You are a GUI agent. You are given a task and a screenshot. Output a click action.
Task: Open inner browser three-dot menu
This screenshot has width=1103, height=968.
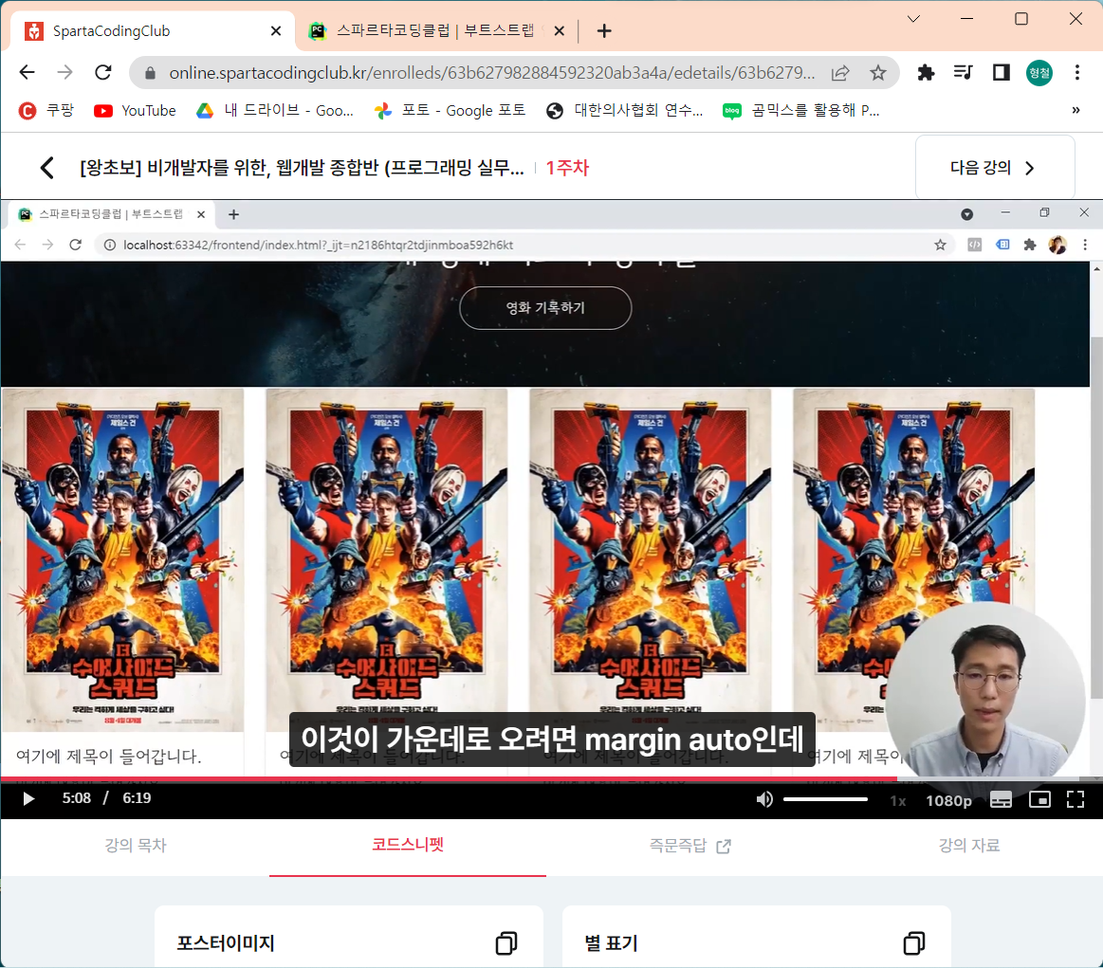click(x=1085, y=245)
